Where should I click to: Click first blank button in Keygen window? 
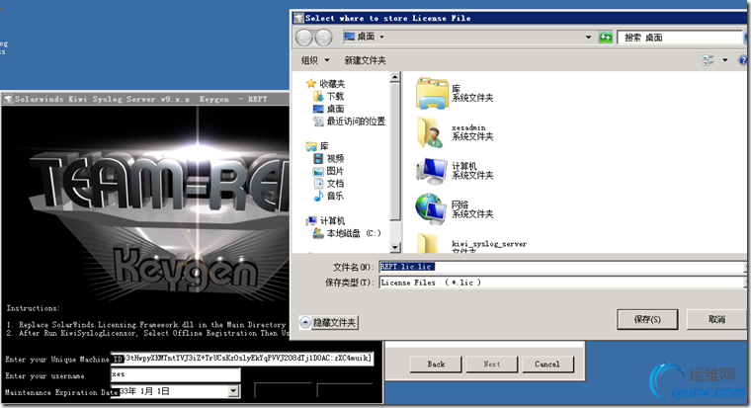coord(283,390)
